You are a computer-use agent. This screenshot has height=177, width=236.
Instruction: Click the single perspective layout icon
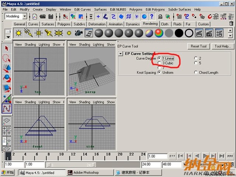coord(7,121)
